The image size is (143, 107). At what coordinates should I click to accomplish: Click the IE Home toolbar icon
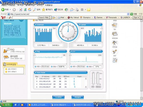30,9
